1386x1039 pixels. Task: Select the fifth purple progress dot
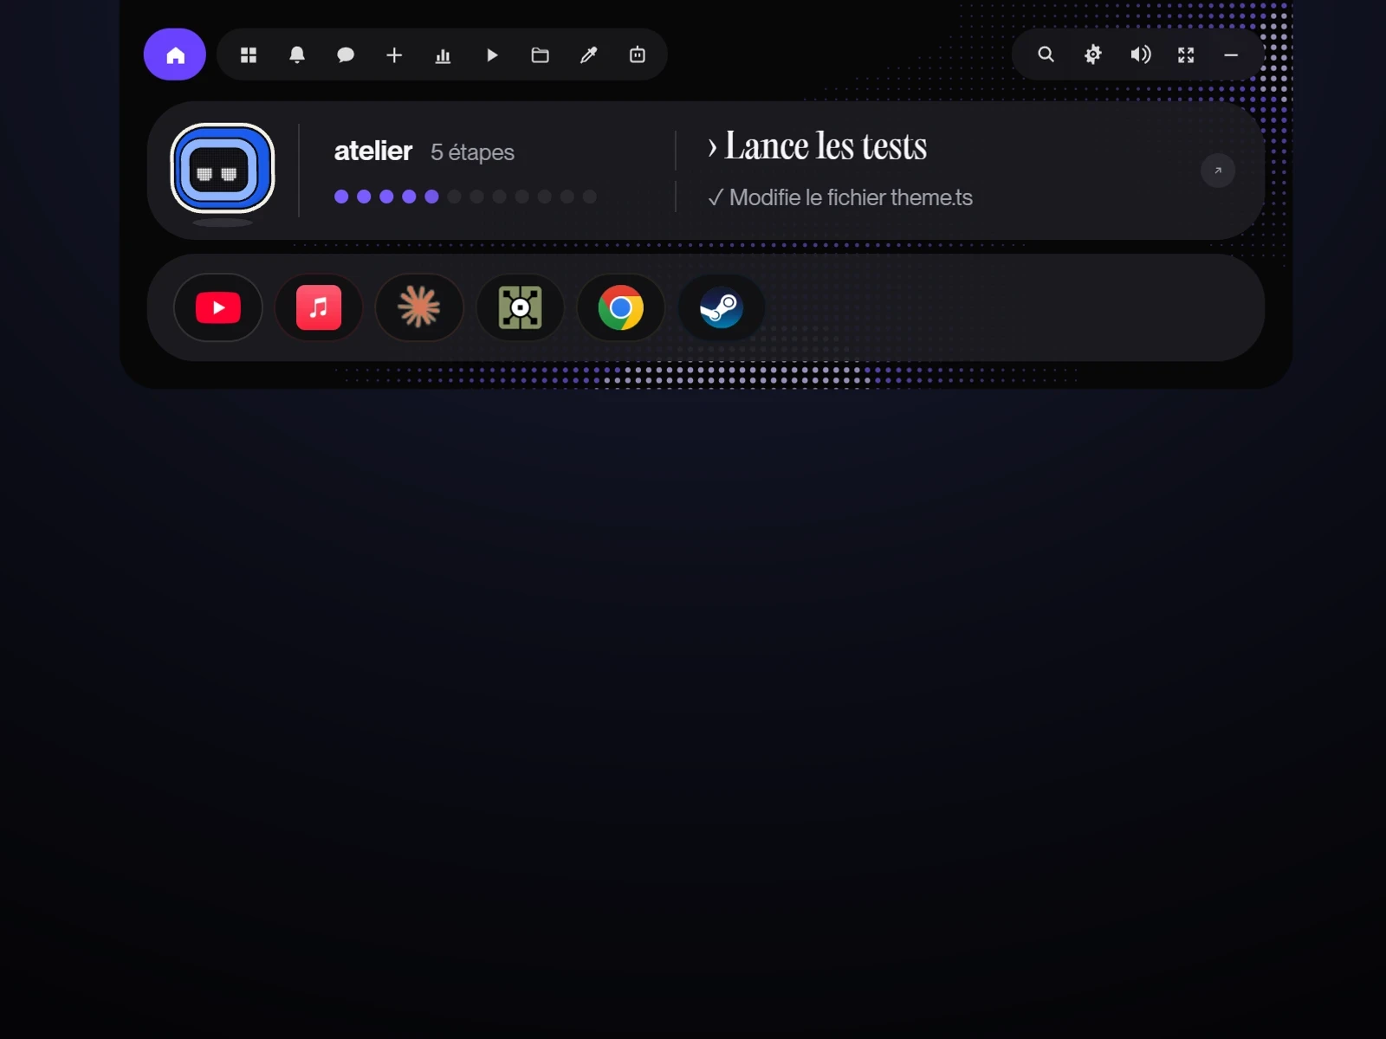tap(431, 197)
